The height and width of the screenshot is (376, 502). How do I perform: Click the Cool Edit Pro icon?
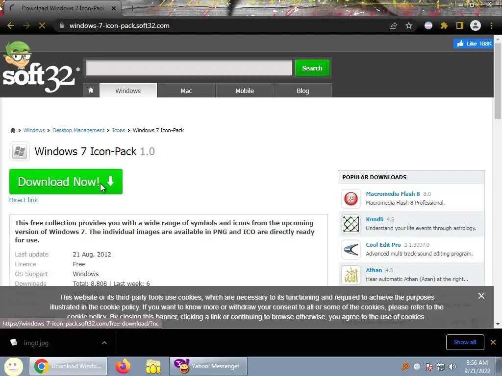(x=351, y=249)
